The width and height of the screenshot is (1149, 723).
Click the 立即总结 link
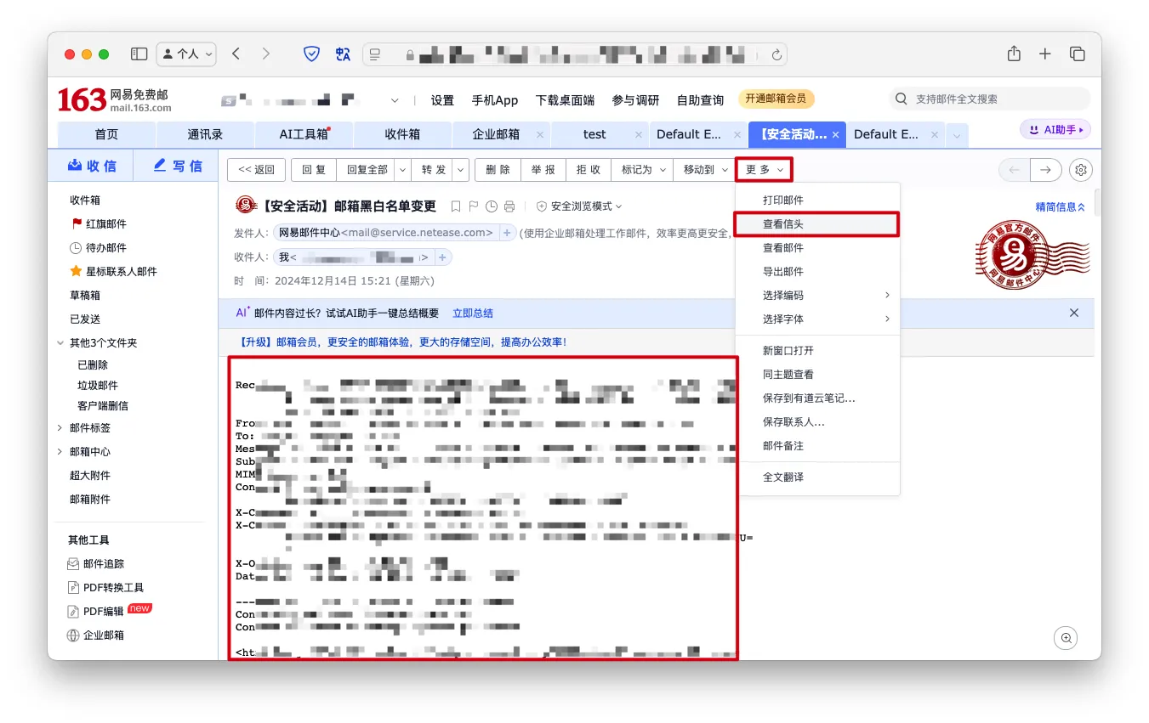coord(473,313)
